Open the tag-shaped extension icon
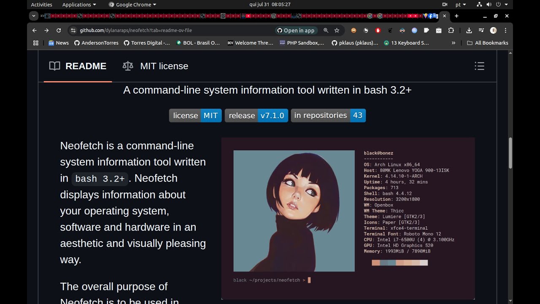Screen dimensions: 540x304 [x=427, y=30]
